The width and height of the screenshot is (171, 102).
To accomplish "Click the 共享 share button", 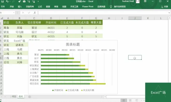I will [x=165, y=7].
